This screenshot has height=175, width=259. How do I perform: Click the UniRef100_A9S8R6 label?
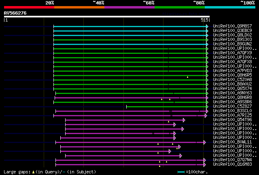232,102
